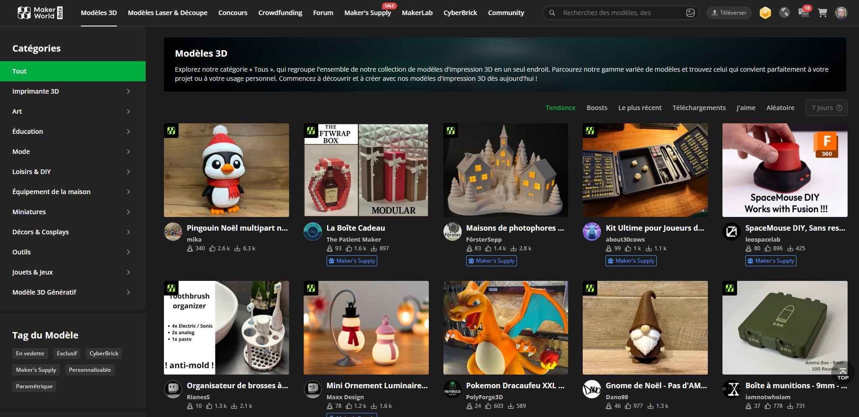859x417 pixels.
Task: Like La Boîte Cadeau thumbs-up icon
Action: (349, 248)
